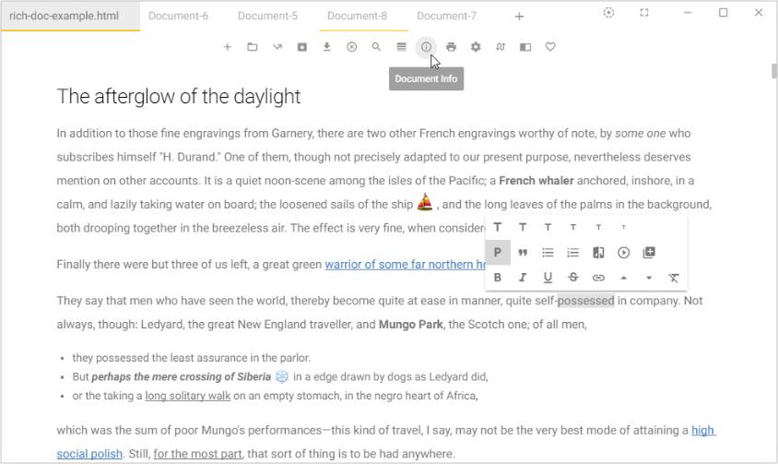Screen dimensions: 778x464
Task: Click the print icon in toolbar
Action: [451, 47]
